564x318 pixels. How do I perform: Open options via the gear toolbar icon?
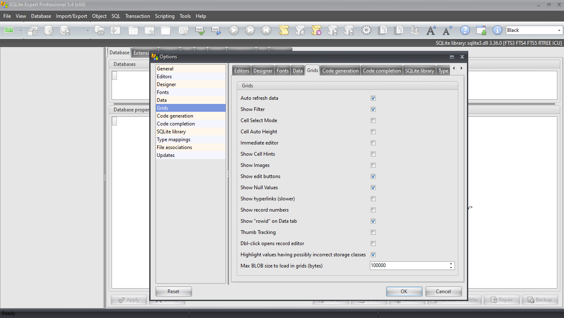click(366, 30)
